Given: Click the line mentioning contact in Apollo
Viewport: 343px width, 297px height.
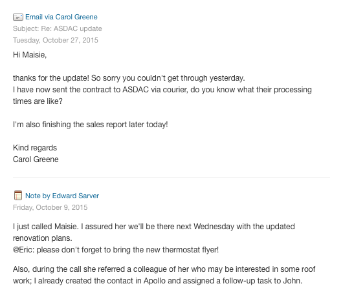Looking at the screenshot, I should pyautogui.click(x=157, y=281).
